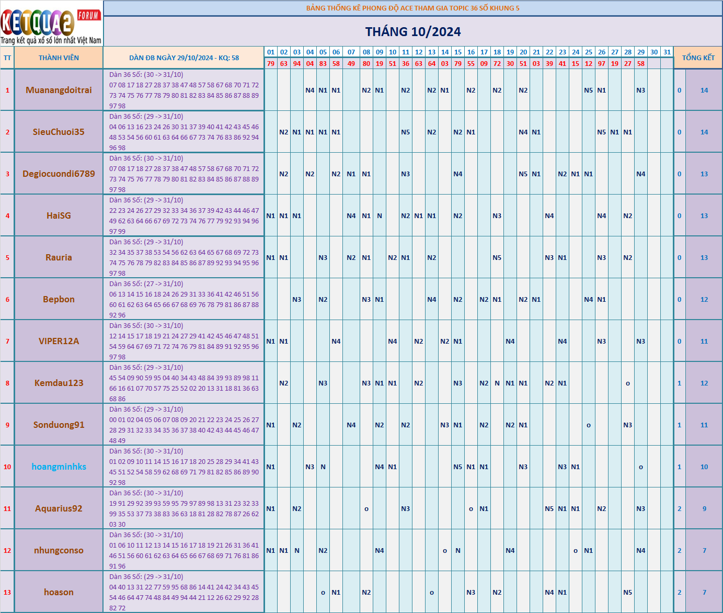723x613 pixels.
Task: Select the result 58 under day 29
Action: coord(640,64)
